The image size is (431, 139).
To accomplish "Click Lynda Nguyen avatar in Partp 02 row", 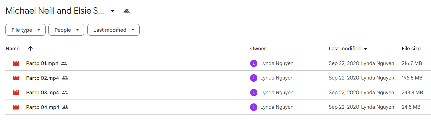I will tap(253, 78).
